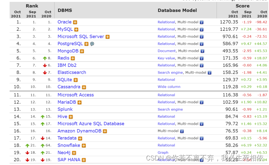Click the info icon in MySQL's row
Viewport: 269px width, 165px height.
202,29
